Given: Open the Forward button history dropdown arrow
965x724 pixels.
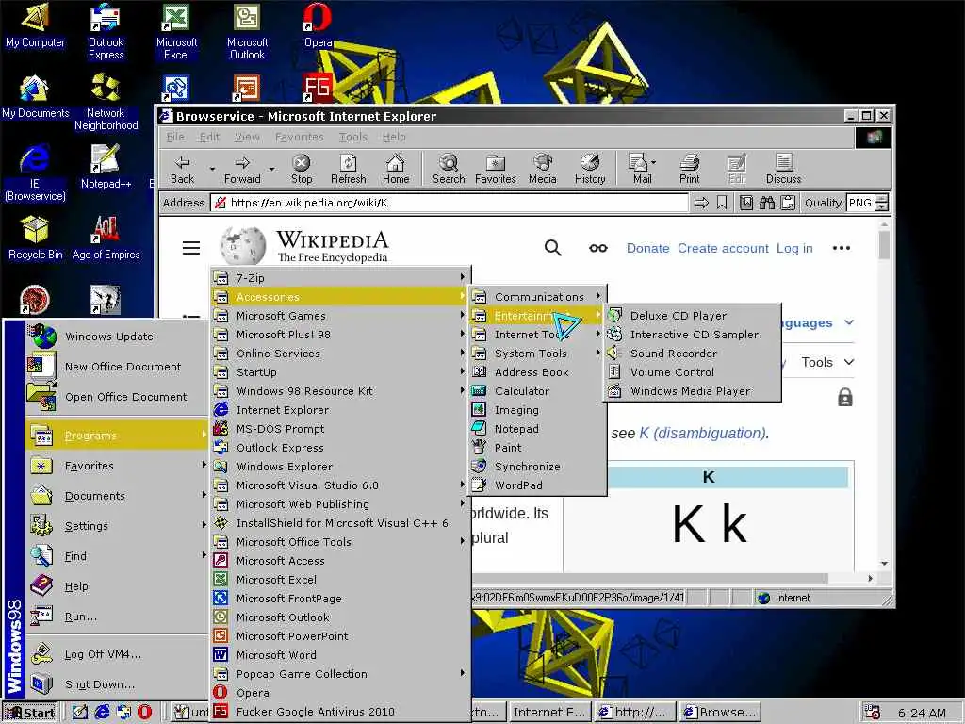Looking at the screenshot, I should coord(271,169).
